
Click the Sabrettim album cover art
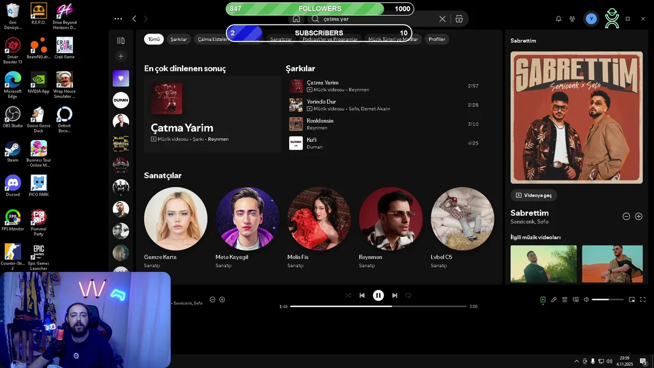[576, 118]
